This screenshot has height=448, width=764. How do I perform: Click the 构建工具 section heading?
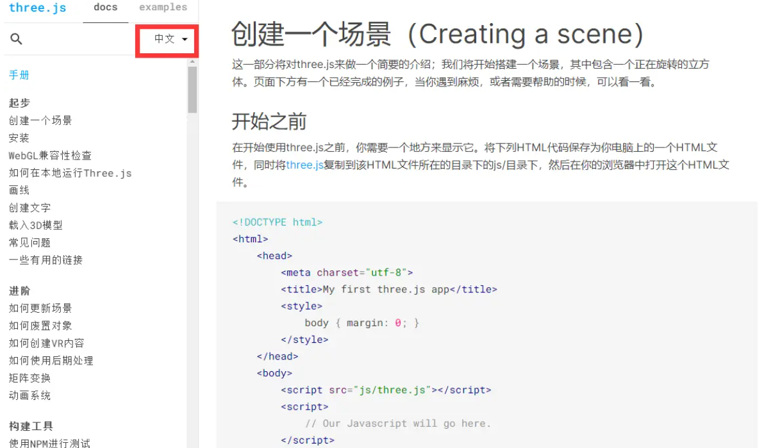coord(31,426)
